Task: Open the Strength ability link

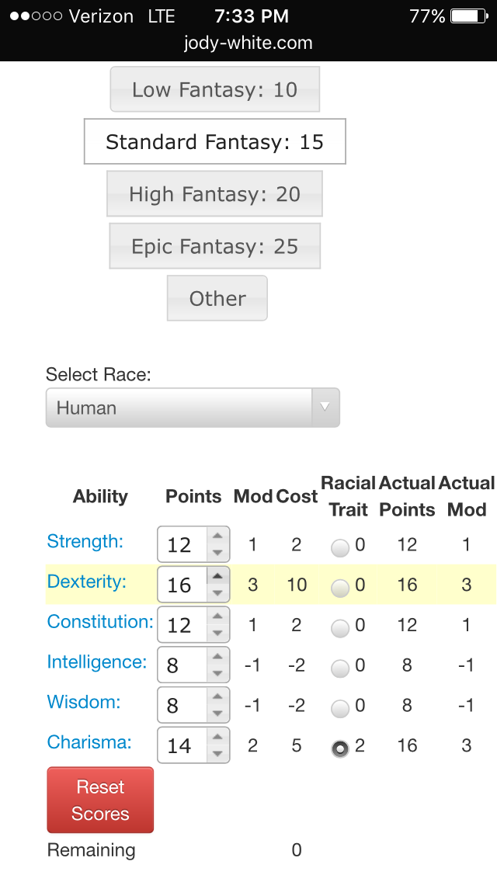Action: click(85, 540)
